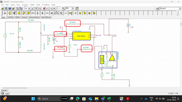Open the Help menu

(53, 5)
